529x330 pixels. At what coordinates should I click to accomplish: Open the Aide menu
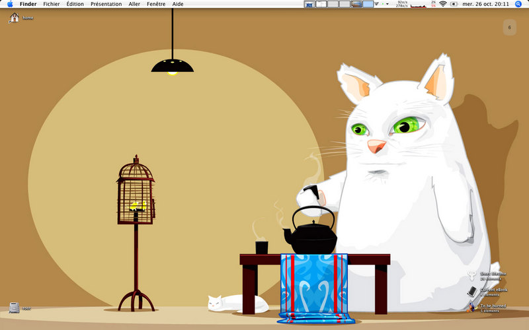point(178,4)
